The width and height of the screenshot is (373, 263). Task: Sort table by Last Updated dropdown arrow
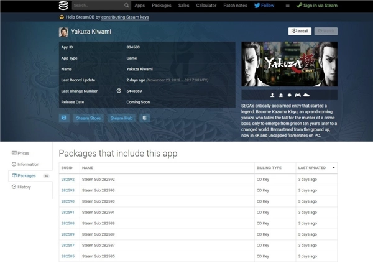[x=333, y=168]
